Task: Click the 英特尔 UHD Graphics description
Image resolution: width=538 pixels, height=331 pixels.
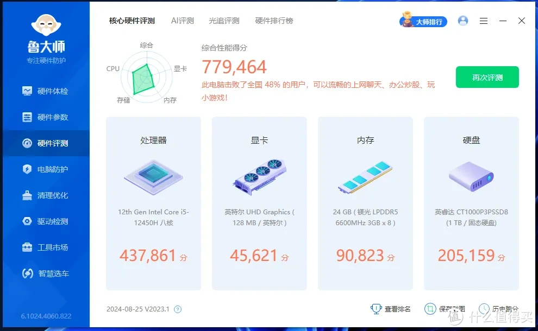Action: 259,217
